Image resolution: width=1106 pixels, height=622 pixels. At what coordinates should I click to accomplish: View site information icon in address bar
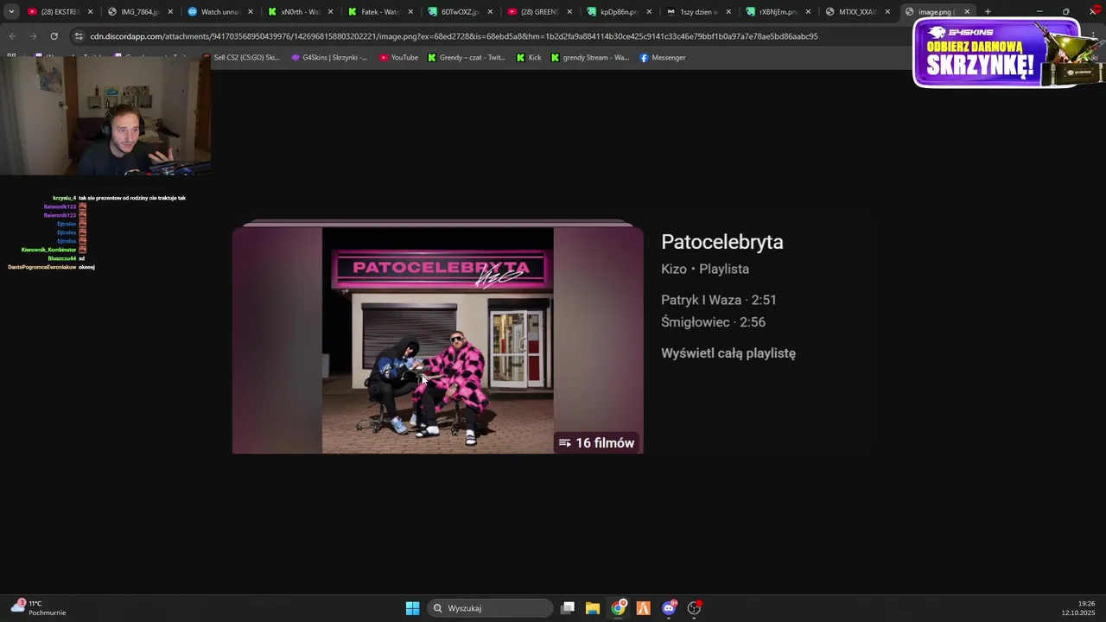pyautogui.click(x=79, y=36)
